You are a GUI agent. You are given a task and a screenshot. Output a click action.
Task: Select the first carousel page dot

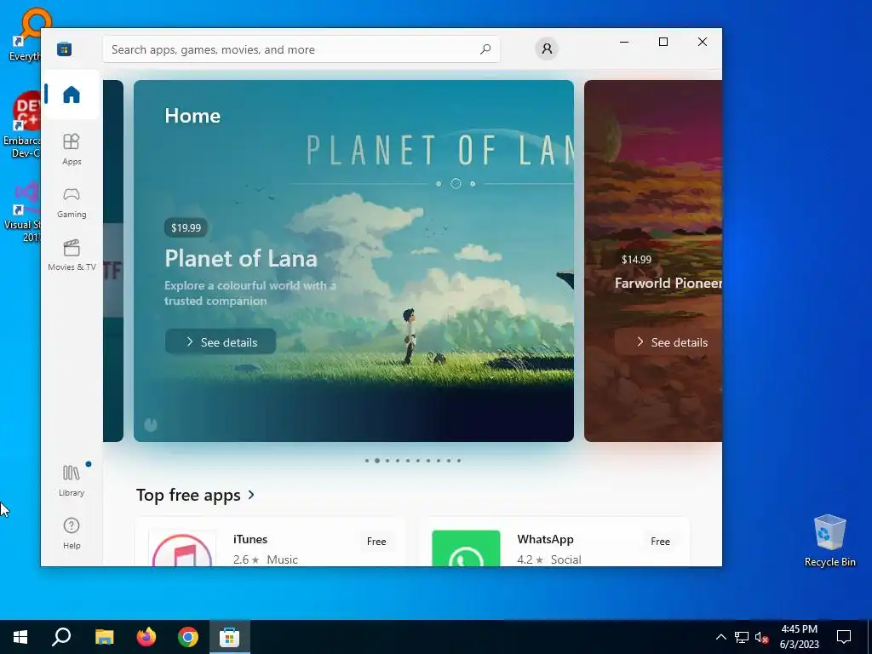[x=366, y=461]
